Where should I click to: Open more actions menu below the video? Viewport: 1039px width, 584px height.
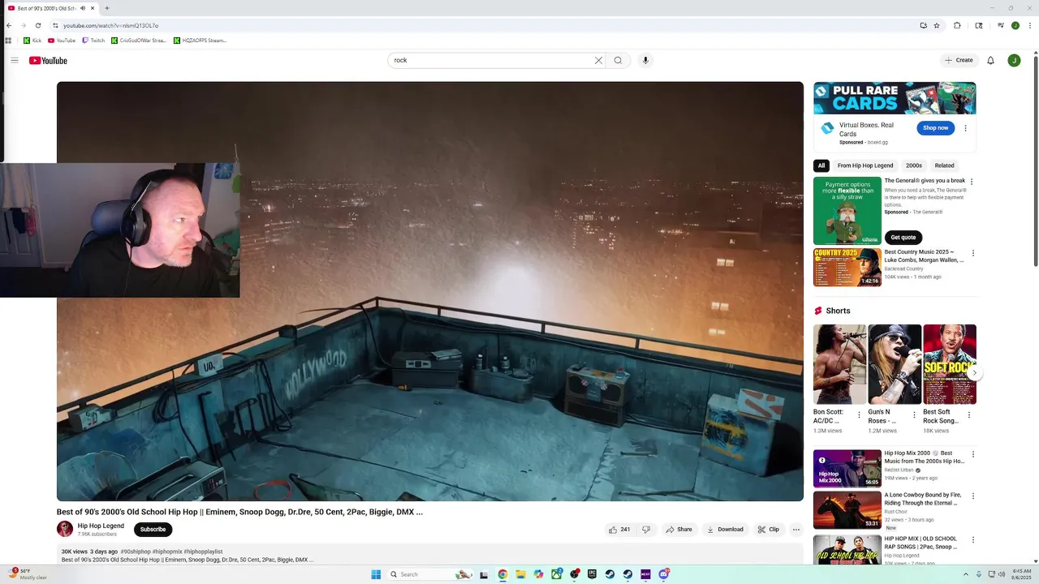(x=796, y=530)
